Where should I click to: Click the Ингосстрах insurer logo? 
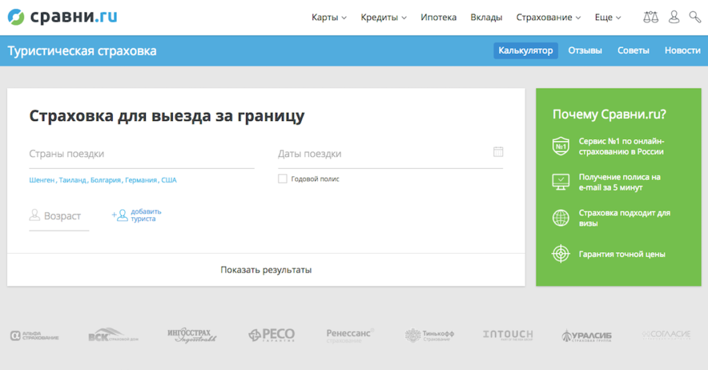tap(192, 335)
